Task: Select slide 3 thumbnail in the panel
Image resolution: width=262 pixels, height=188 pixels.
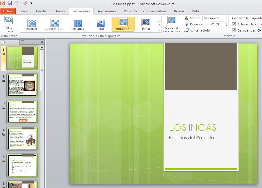Action: pyautogui.click(x=22, y=112)
